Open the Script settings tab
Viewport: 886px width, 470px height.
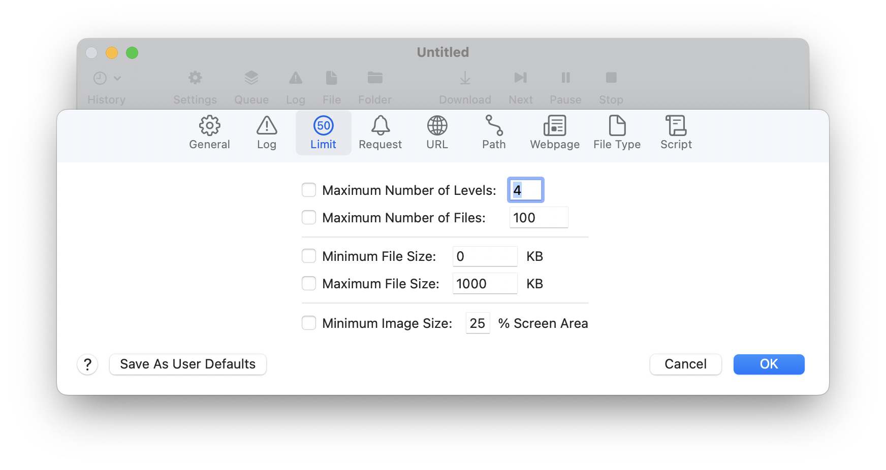[676, 132]
